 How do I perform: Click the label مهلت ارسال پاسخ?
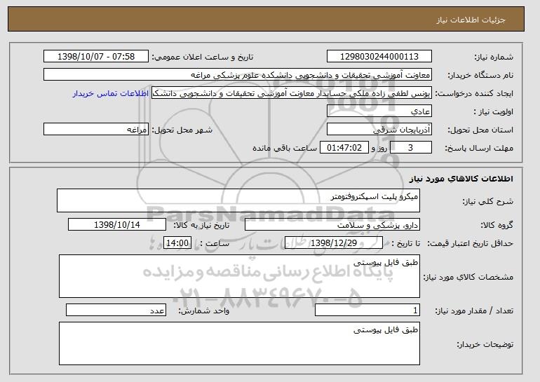click(x=479, y=148)
